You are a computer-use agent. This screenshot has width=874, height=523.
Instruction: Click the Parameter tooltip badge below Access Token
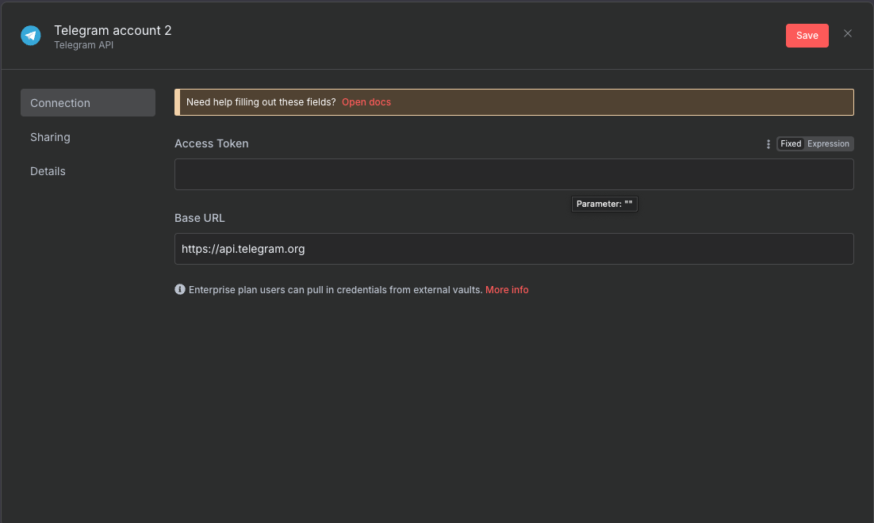coord(604,204)
